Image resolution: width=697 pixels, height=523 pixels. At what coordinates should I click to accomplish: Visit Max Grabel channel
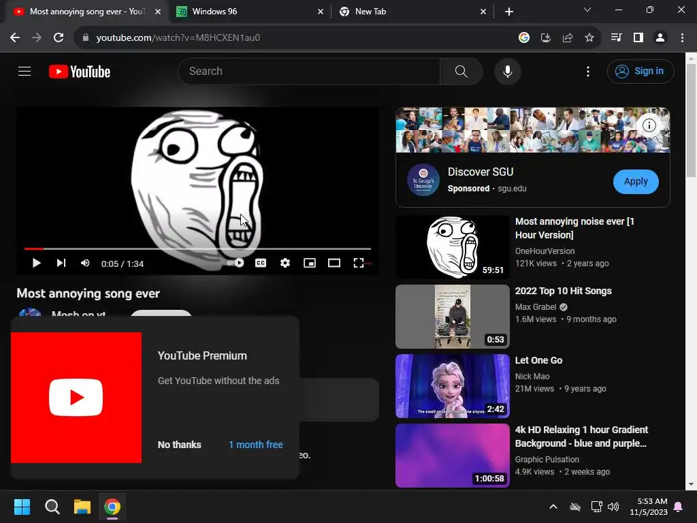[x=536, y=307]
